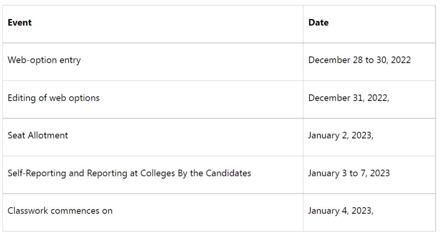Click the December 31, 2022 date cell
The image size is (445, 237).
click(369, 100)
